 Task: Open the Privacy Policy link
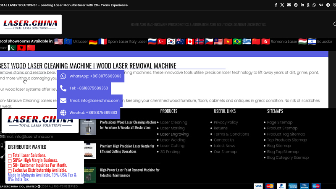tap(226, 123)
